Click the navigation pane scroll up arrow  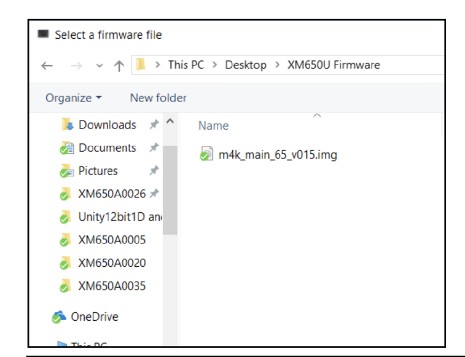170,121
